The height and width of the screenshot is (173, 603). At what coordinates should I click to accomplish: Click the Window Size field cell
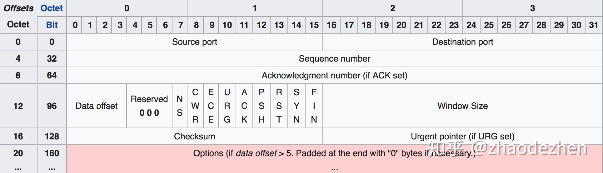point(462,106)
